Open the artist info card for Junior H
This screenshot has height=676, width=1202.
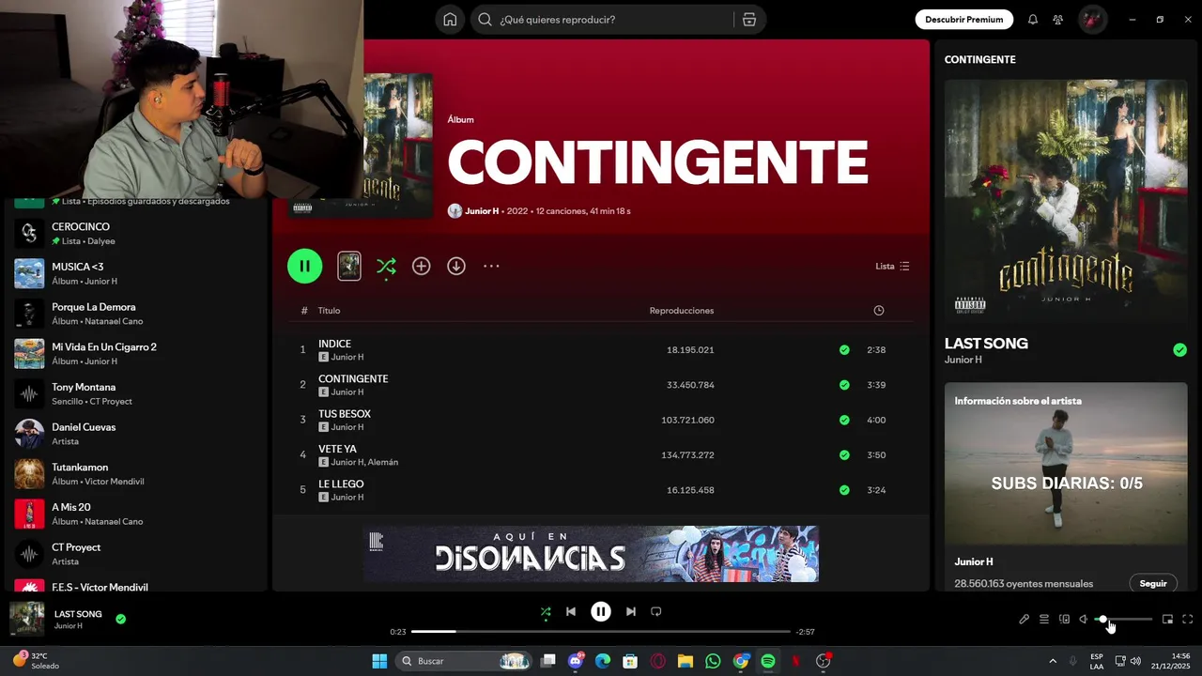(1066, 486)
